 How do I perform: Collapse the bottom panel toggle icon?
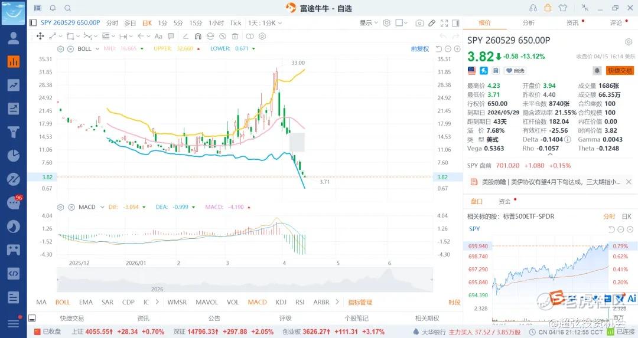[x=32, y=318]
